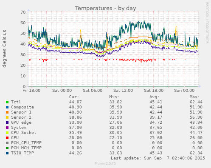Click the 'Max:' column header

194,97
